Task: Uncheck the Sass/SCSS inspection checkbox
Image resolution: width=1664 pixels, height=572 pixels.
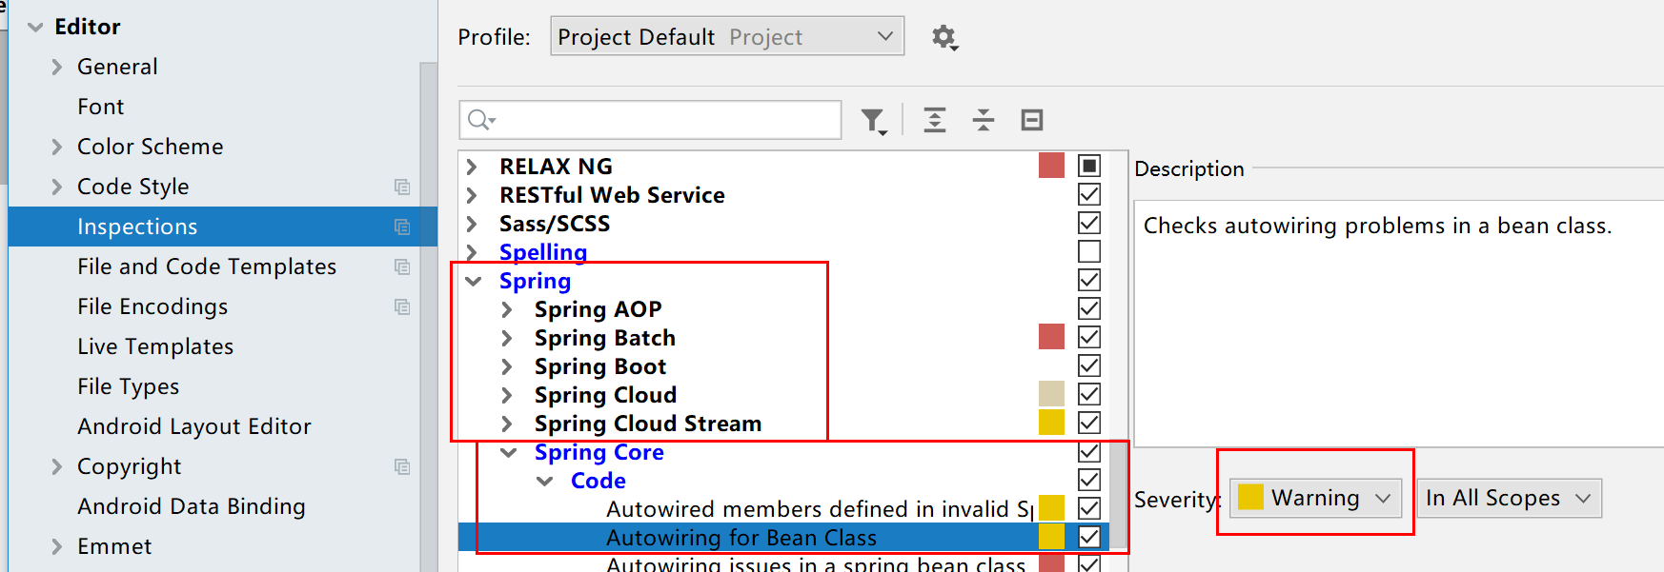Action: coord(1089,223)
